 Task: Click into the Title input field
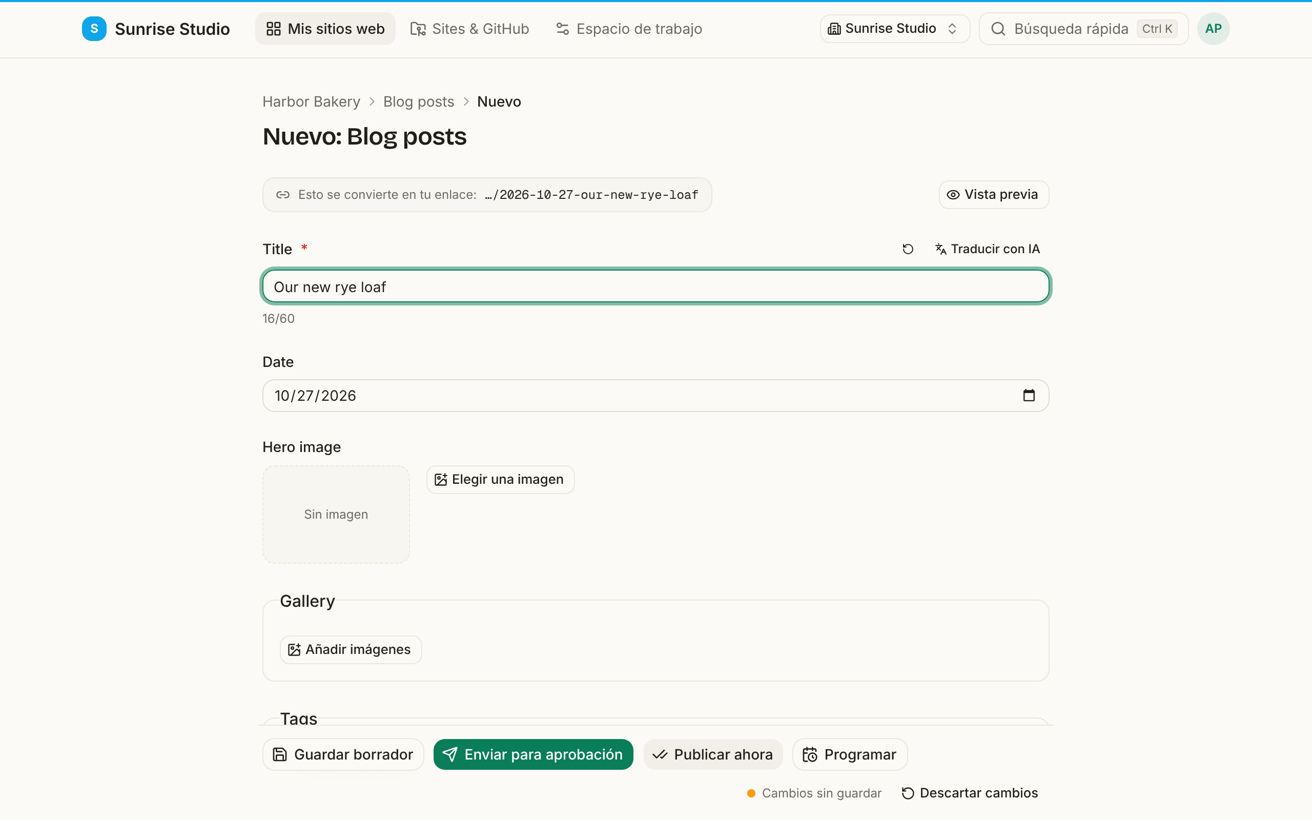tap(655, 286)
